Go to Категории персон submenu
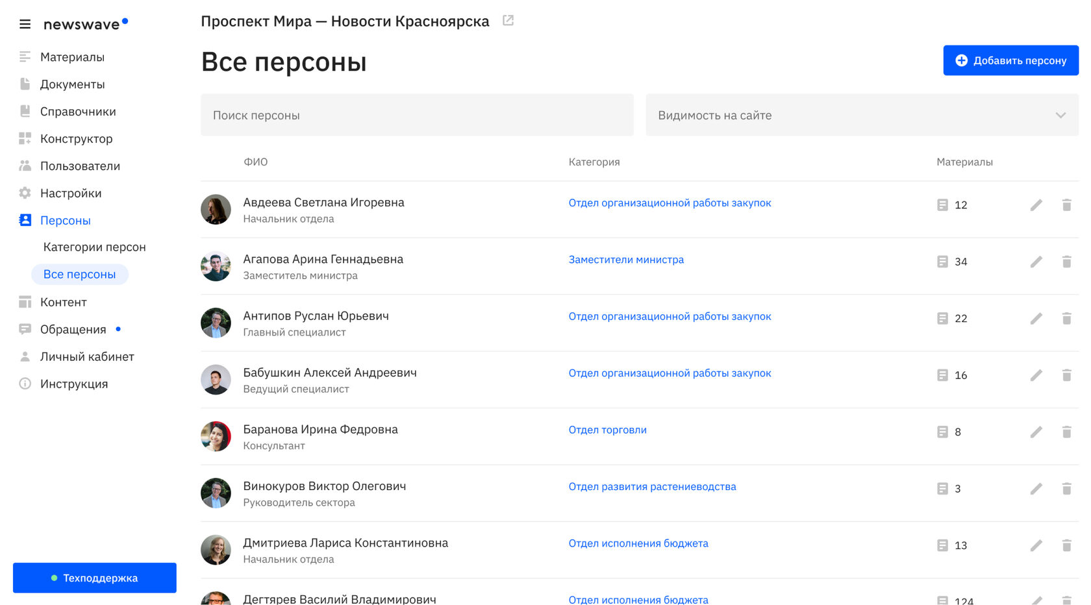Image resolution: width=1091 pixels, height=605 pixels. (94, 247)
